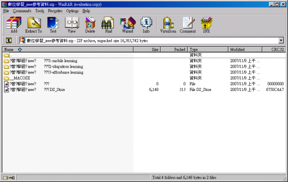This screenshot has width=288, height=182.
Task: Click the CRC32 value 00000000
Action: (275, 84)
